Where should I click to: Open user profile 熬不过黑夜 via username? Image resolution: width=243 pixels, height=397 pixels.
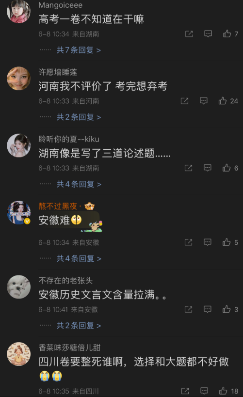[58, 206]
